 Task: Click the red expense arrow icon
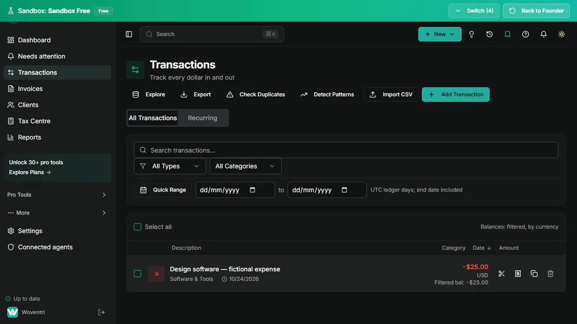(156, 274)
